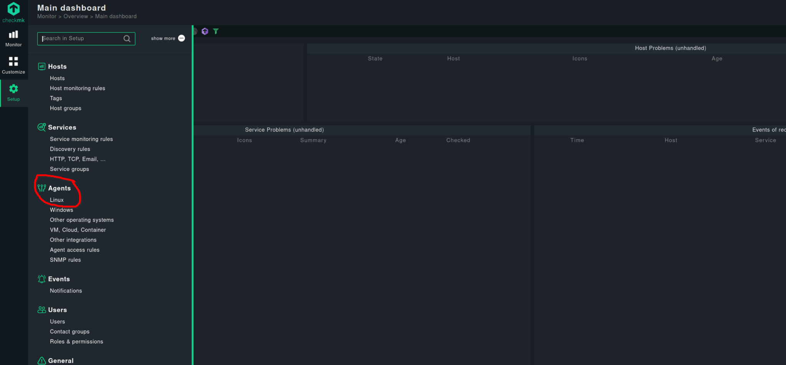Click the green filter funnel icon
Image resolution: width=786 pixels, height=365 pixels.
click(x=216, y=31)
